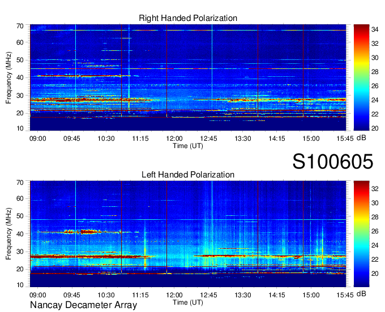Click the 10:30 time tick of Right Handed plot
This screenshot has height=312, width=385.
[x=106, y=138]
